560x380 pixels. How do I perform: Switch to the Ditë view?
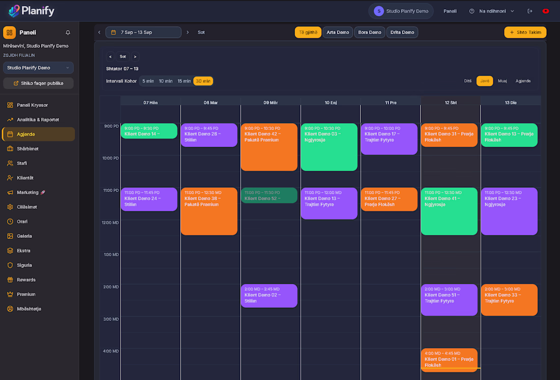click(468, 81)
